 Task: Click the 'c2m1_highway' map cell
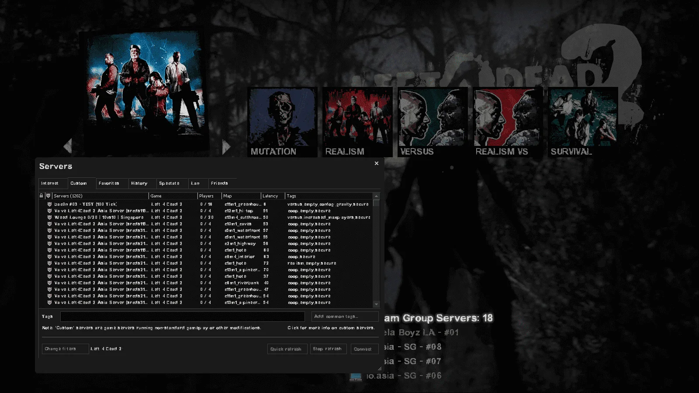tap(240, 244)
